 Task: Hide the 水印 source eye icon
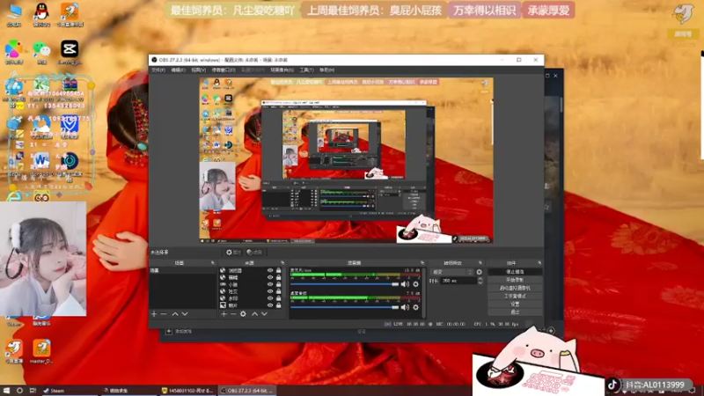point(270,298)
